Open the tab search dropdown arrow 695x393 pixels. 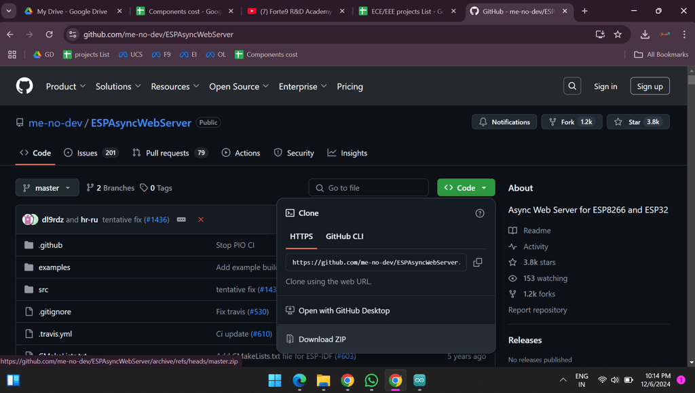9,11
